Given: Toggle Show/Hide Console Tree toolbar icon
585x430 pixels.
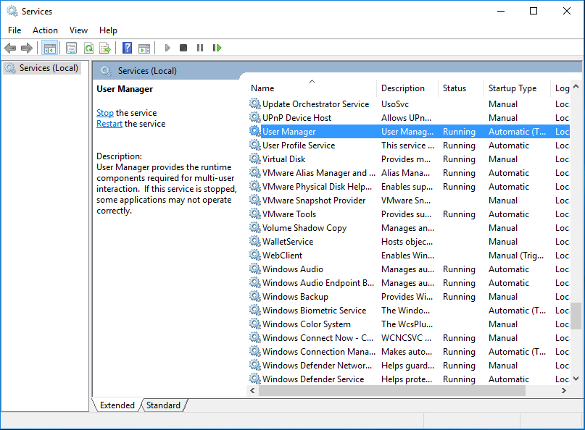Looking at the screenshot, I should (49, 48).
